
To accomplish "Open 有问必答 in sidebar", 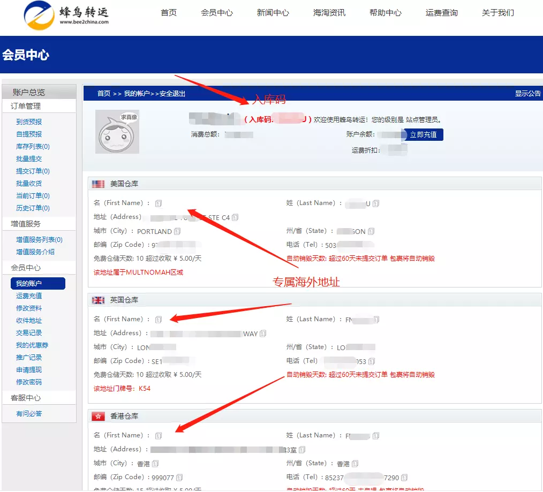I will coord(29,414).
